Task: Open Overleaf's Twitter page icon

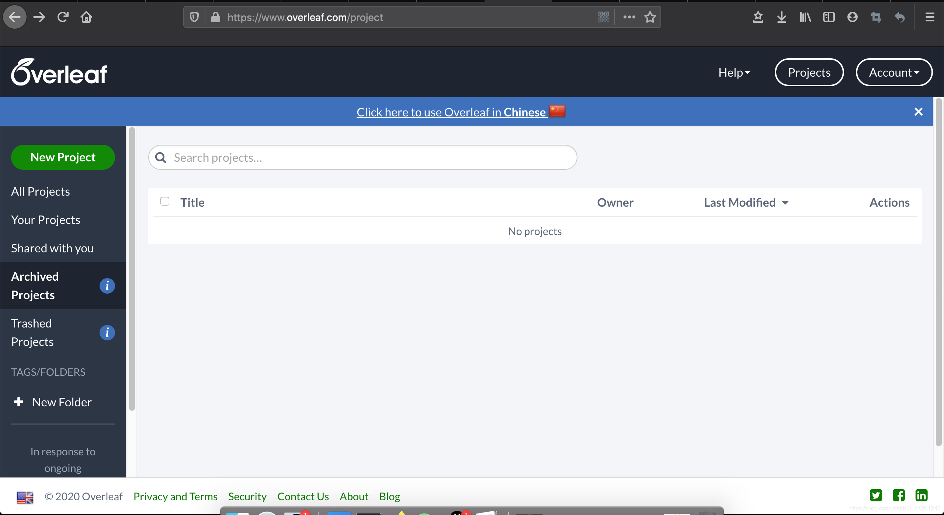Action: click(x=876, y=495)
